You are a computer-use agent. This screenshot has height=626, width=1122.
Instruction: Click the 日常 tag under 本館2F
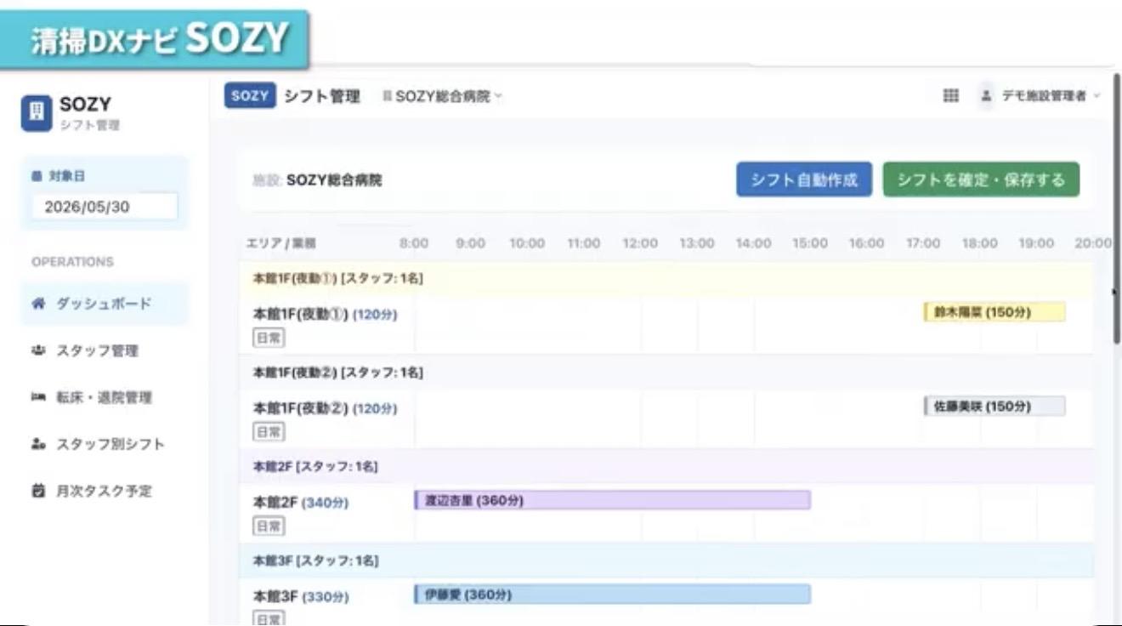click(269, 526)
